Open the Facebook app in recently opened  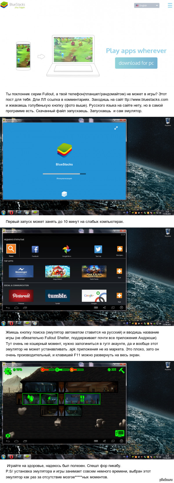[35, 249]
